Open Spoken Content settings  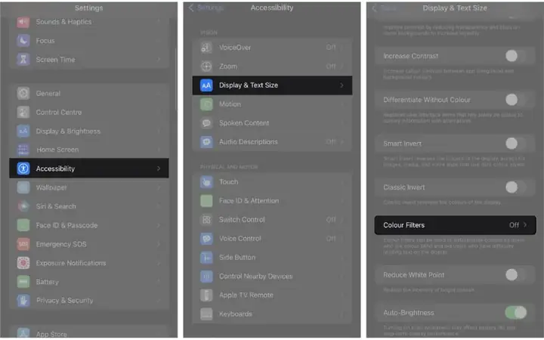pos(272,123)
